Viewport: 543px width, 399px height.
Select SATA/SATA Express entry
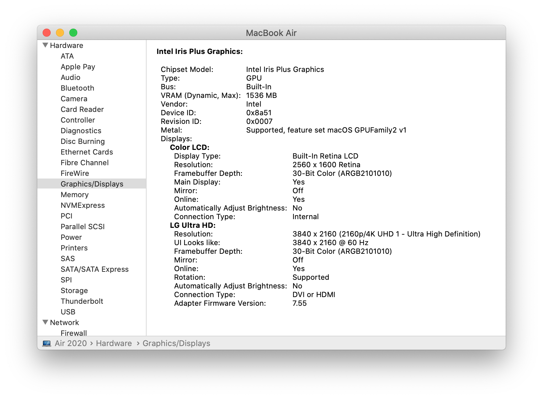pyautogui.click(x=94, y=269)
